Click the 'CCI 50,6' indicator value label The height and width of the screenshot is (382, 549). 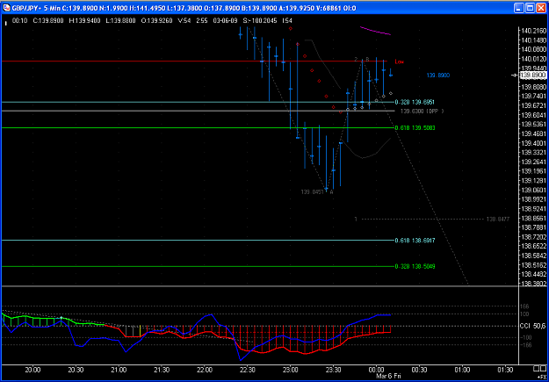532,327
